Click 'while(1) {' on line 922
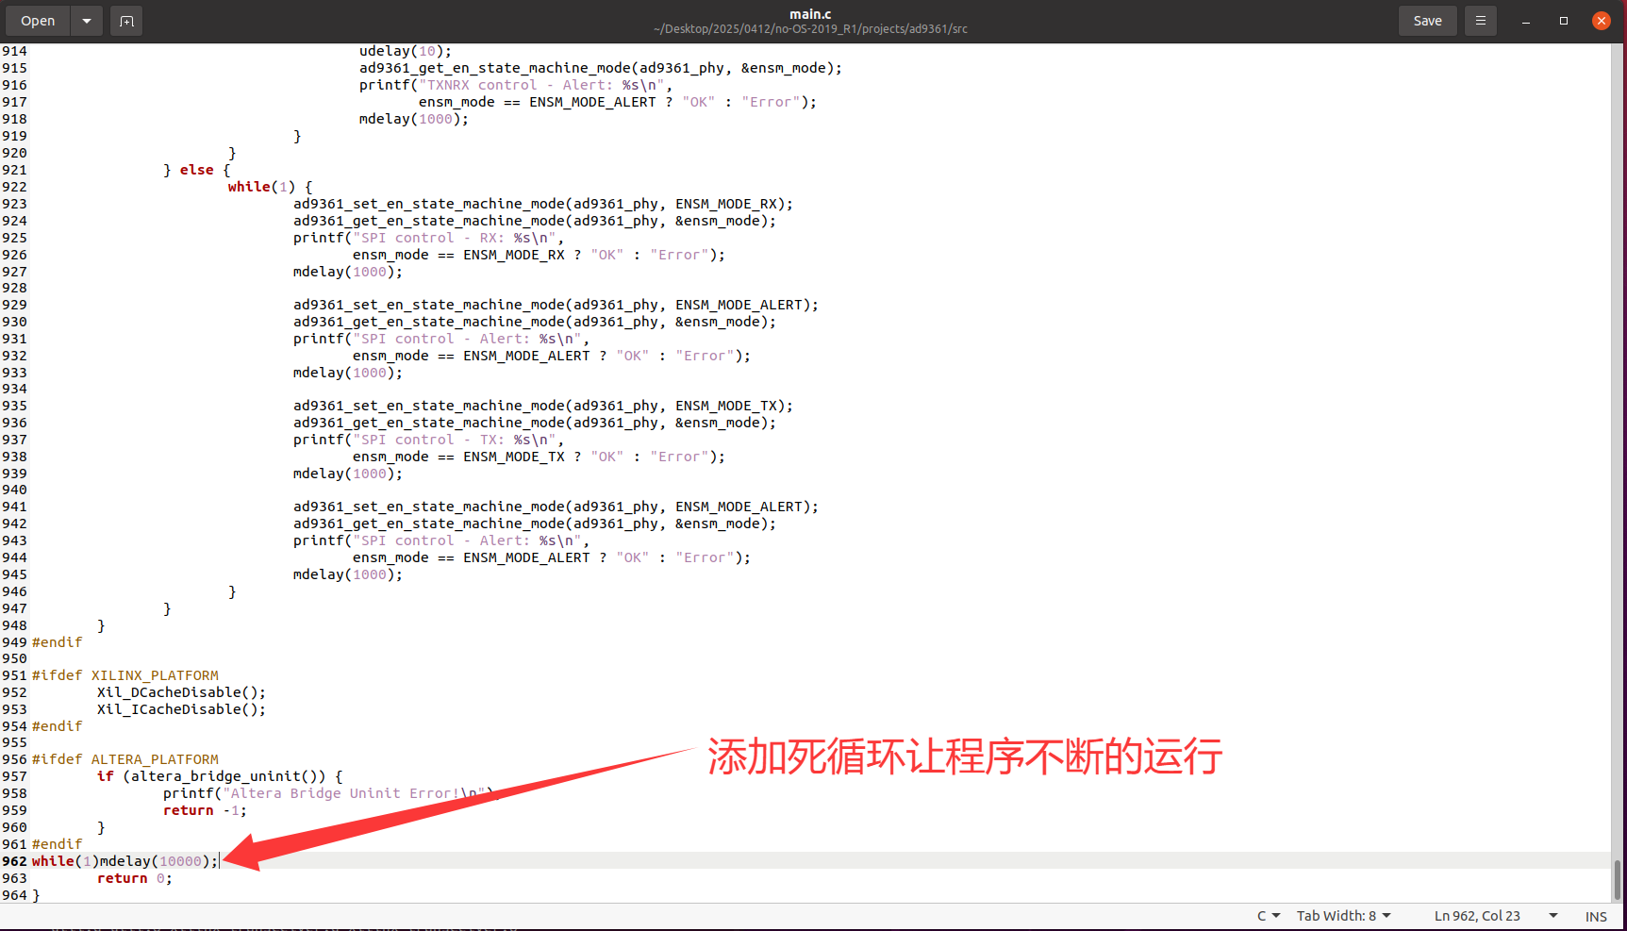The image size is (1627, 931). (x=270, y=187)
